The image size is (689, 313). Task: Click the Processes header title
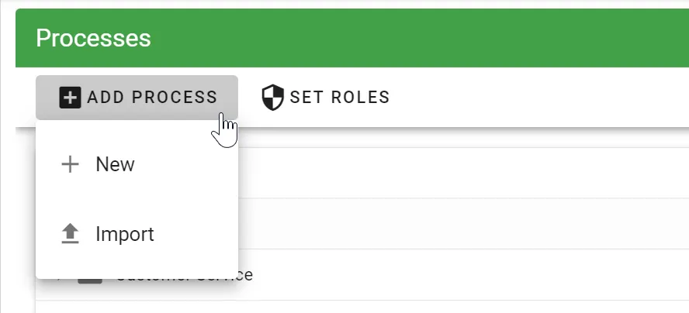click(93, 38)
